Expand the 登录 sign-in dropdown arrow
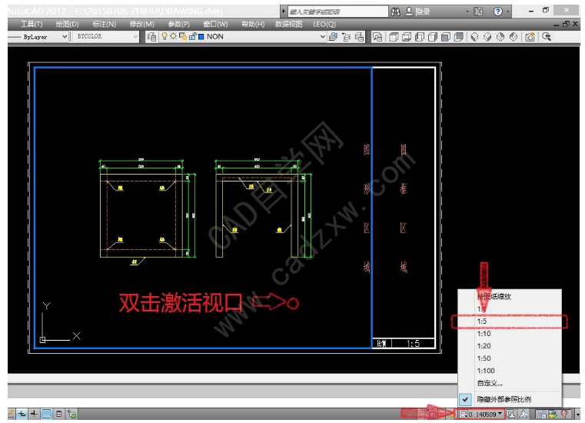This screenshot has width=585, height=423. click(467, 12)
